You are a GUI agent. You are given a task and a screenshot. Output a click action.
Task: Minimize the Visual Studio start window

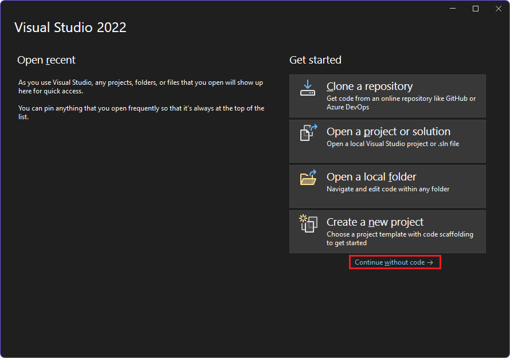coord(452,8)
